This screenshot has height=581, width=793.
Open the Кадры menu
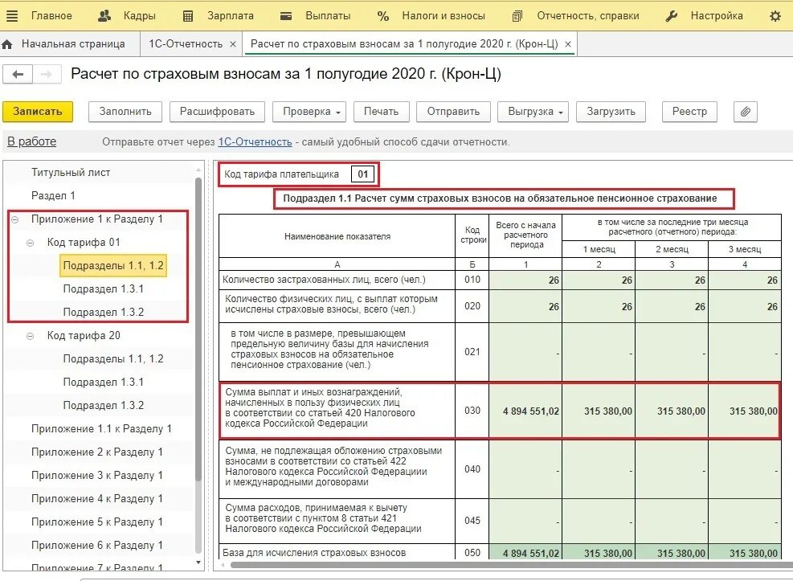[140, 16]
